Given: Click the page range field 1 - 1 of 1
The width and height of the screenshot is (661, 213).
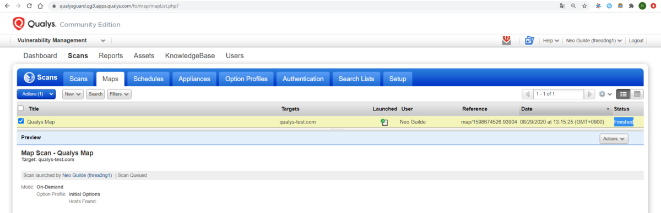Looking at the screenshot, I should coord(559,94).
